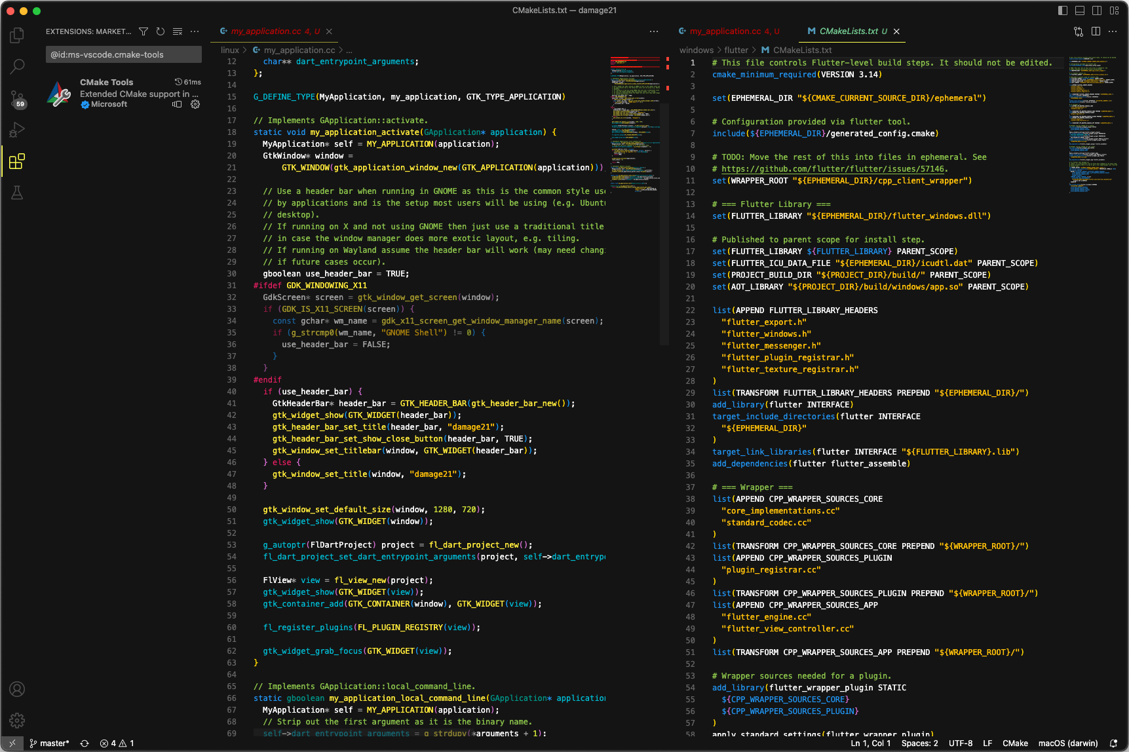Toggle secondary side bar visibility
Screen dimensions: 1129x752
tap(1097, 10)
